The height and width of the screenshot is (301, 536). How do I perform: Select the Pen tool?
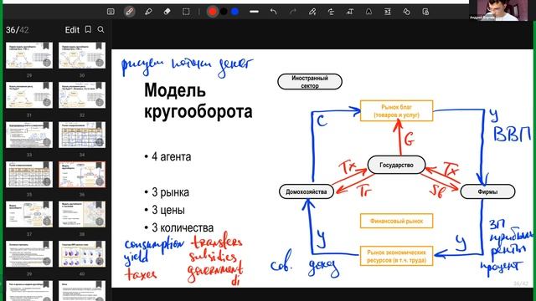coord(129,12)
